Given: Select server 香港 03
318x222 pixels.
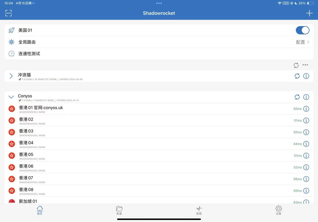Looking at the screenshot, I should [x=159, y=132].
